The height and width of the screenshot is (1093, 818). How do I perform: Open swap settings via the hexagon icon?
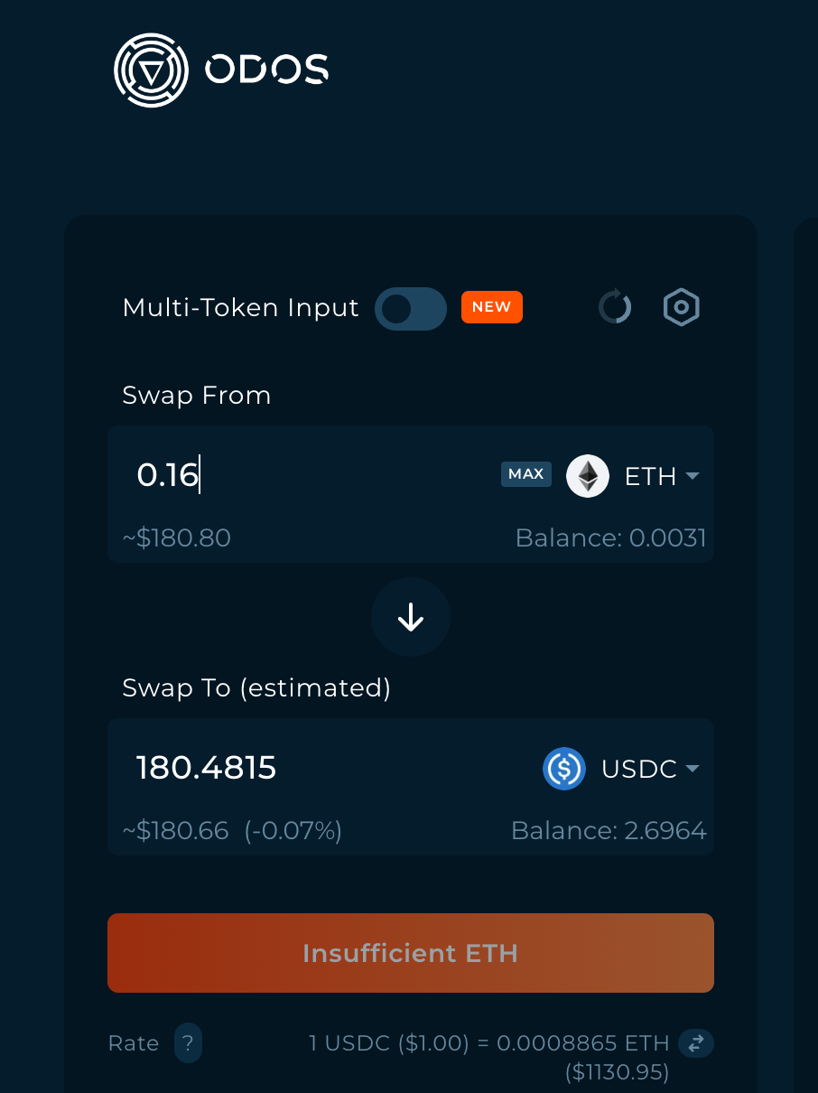pos(682,307)
